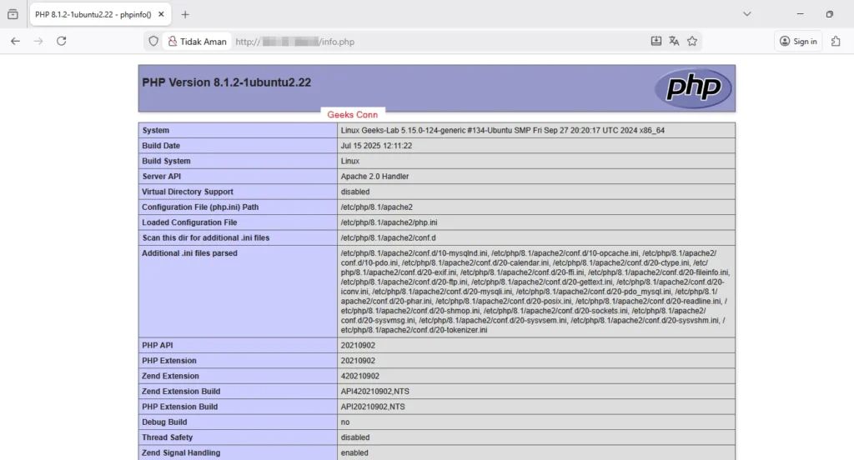854x460 pixels.
Task: Click the Tidak Aman security warning
Action: (197, 42)
